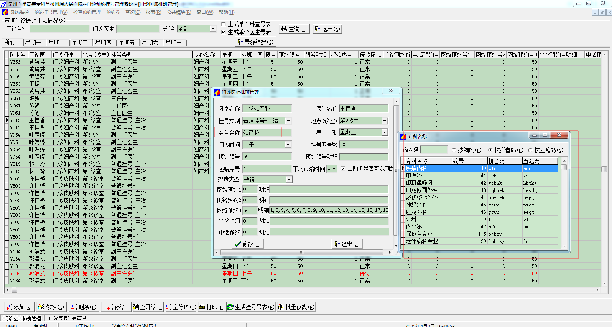This screenshot has width=612, height=327.
Task: Open the 公共模块(R) menu
Action: click(x=179, y=12)
